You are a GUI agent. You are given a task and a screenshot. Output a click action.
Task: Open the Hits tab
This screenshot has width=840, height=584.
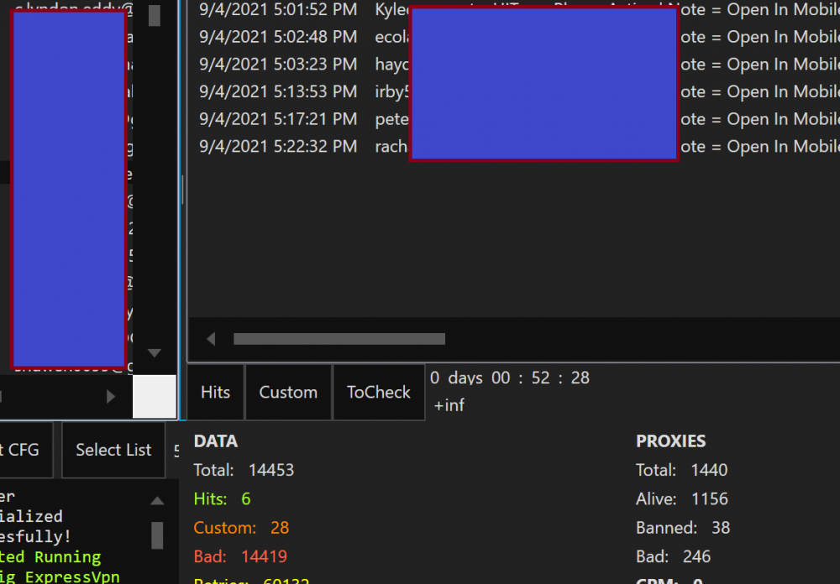pos(216,392)
